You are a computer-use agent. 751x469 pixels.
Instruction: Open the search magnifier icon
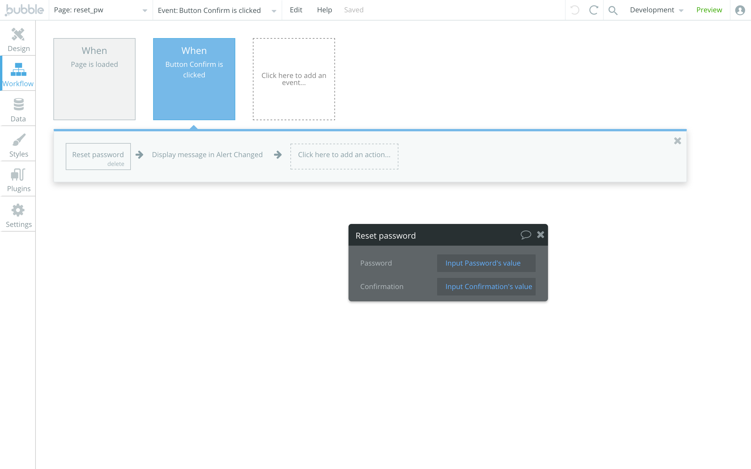tap(613, 10)
